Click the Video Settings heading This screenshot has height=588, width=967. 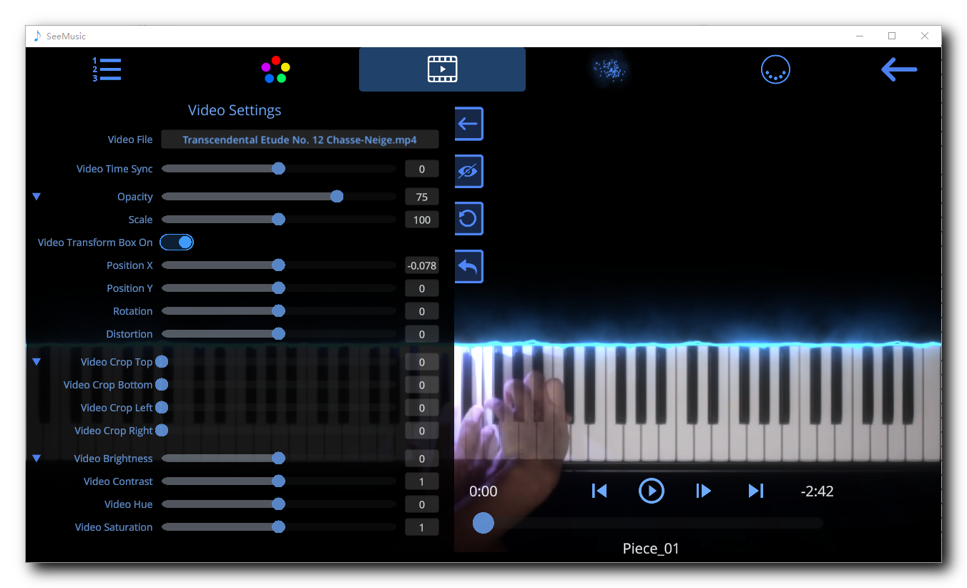[x=235, y=110]
